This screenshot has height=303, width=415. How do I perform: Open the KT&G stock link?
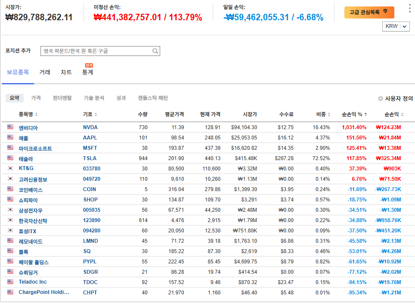point(26,168)
